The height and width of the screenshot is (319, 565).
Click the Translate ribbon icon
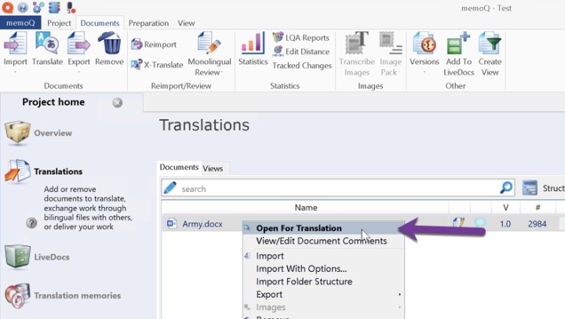pos(47,45)
